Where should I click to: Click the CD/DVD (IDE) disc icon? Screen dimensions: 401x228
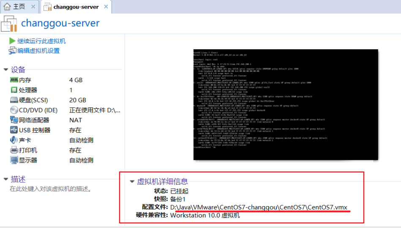coord(14,110)
